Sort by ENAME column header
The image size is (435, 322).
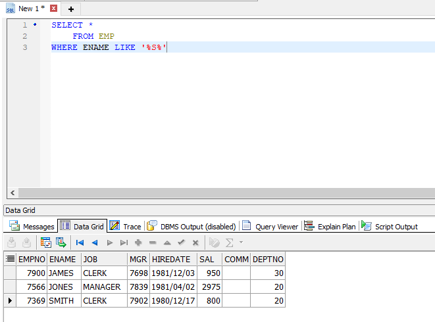tap(64, 259)
